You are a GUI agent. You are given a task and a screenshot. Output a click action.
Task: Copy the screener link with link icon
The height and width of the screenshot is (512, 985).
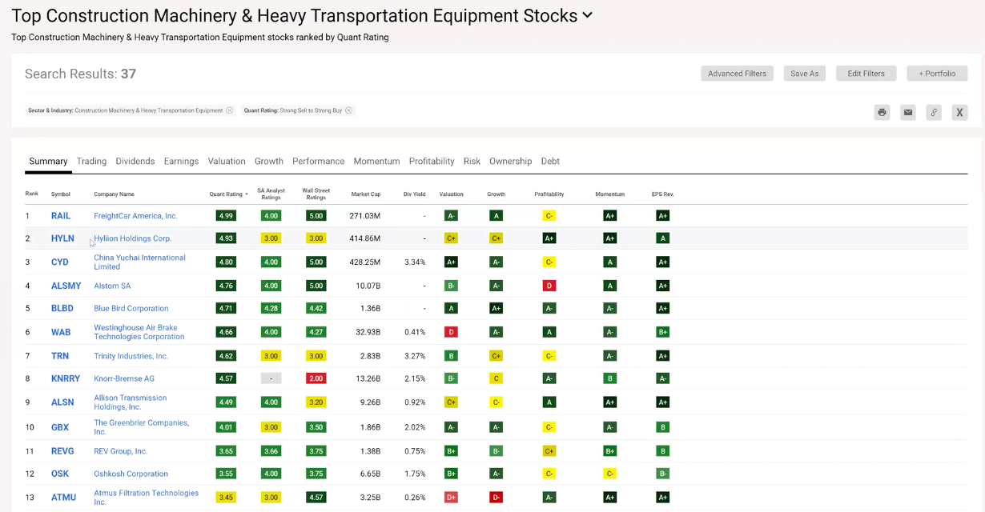[x=934, y=112]
